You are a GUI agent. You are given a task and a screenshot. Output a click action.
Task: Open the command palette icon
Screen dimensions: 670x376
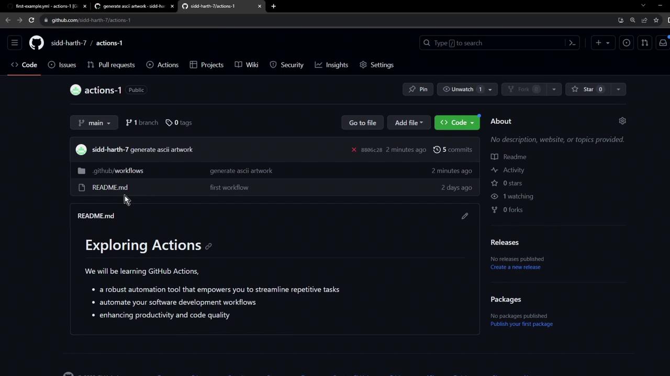click(x=572, y=43)
